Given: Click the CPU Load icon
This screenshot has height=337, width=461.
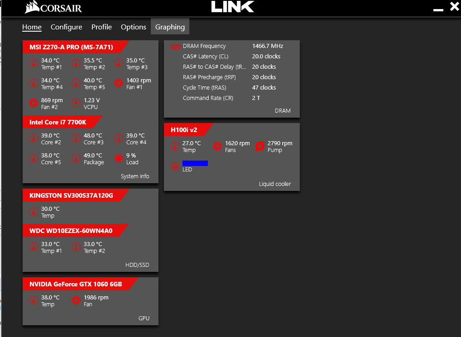Looking at the screenshot, I should [x=119, y=158].
